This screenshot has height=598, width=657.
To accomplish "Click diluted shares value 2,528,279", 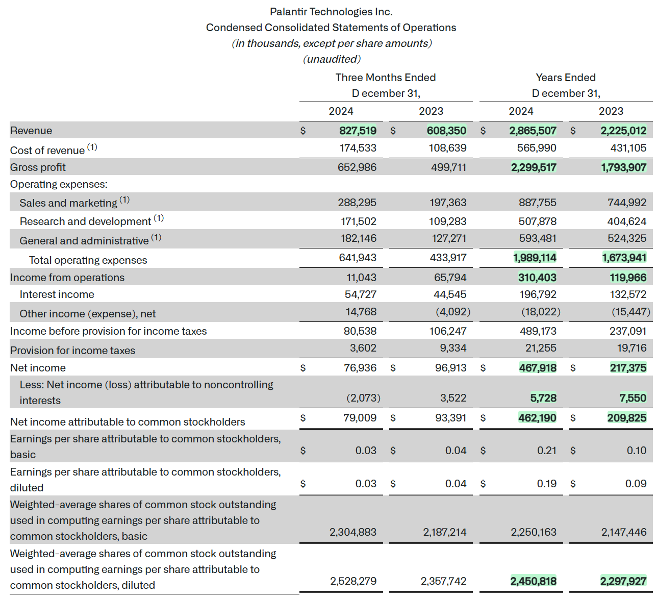I will [353, 581].
